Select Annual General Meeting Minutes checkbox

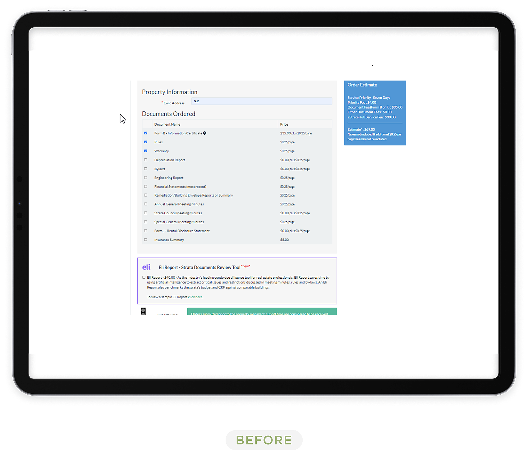coord(145,204)
